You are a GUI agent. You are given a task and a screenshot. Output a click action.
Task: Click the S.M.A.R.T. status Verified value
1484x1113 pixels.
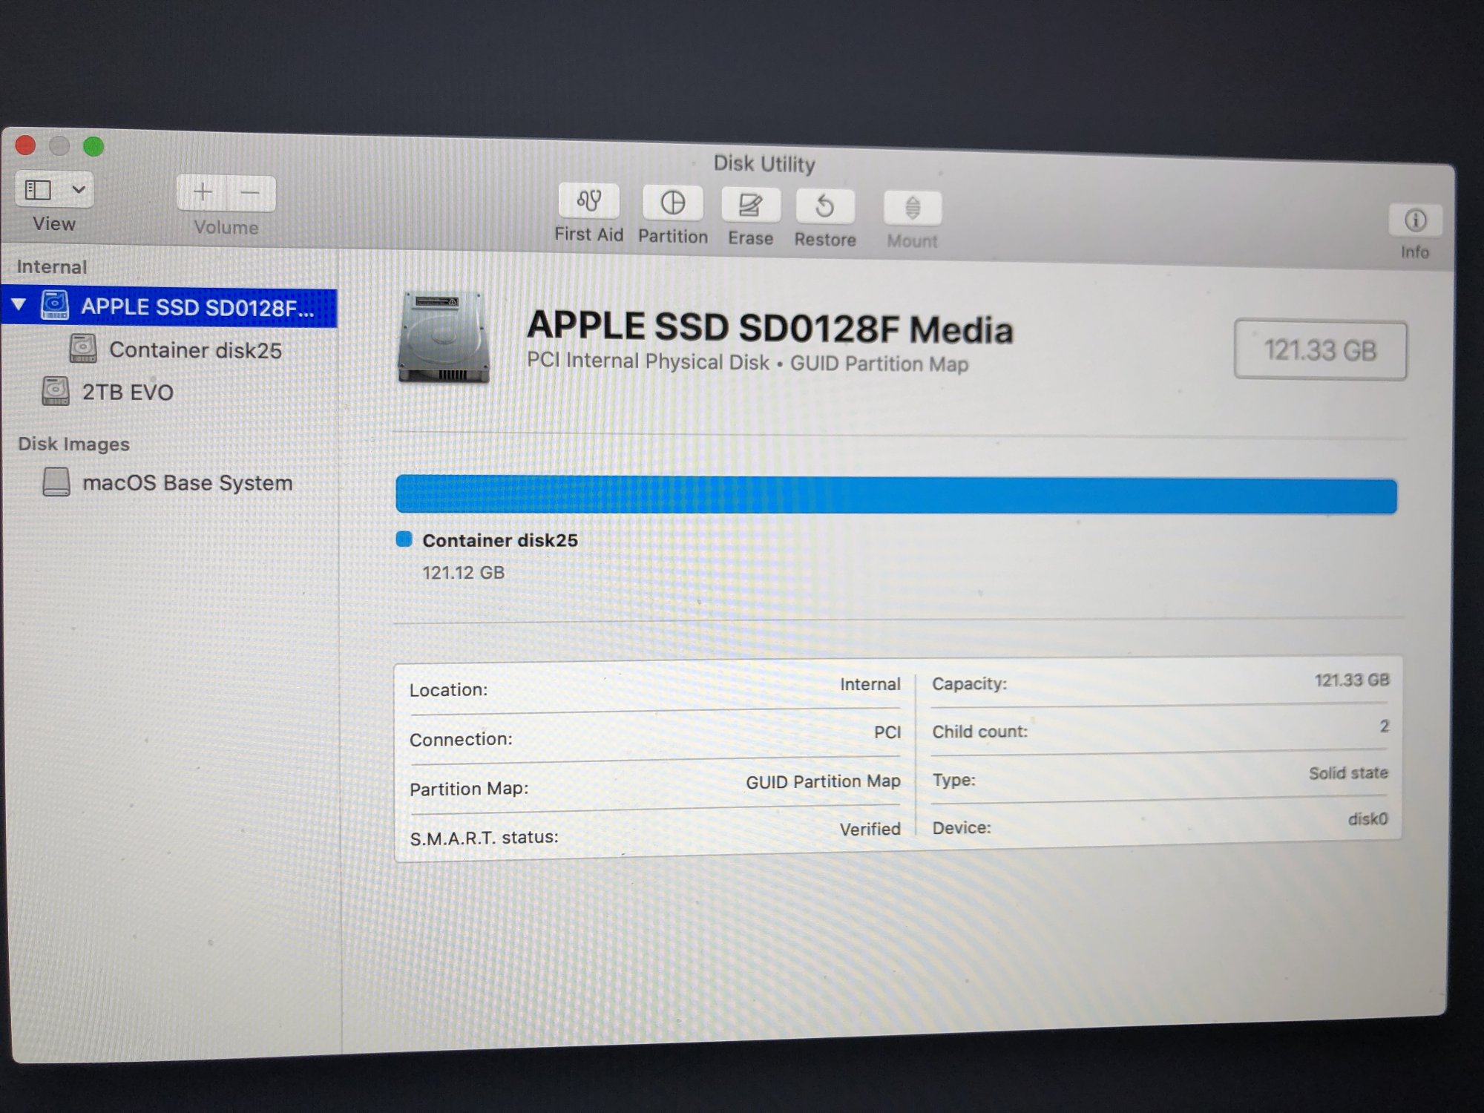870,829
